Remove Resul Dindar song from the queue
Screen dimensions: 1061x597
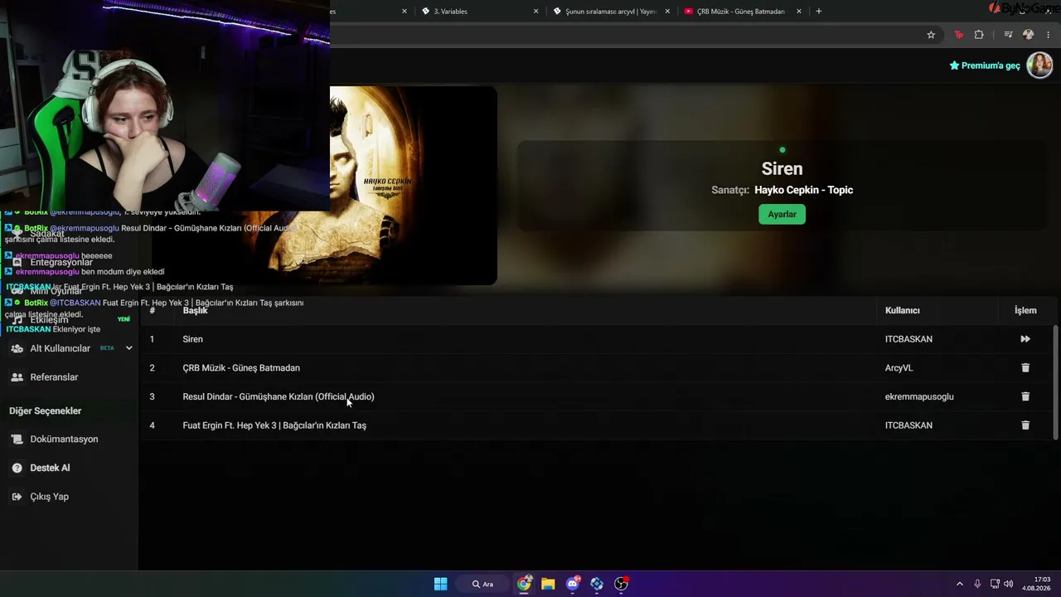click(1025, 396)
